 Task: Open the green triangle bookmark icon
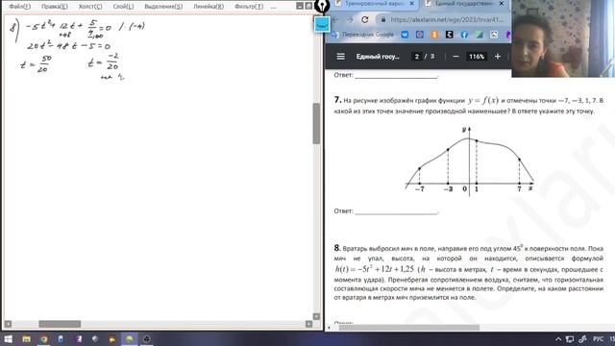point(479,35)
